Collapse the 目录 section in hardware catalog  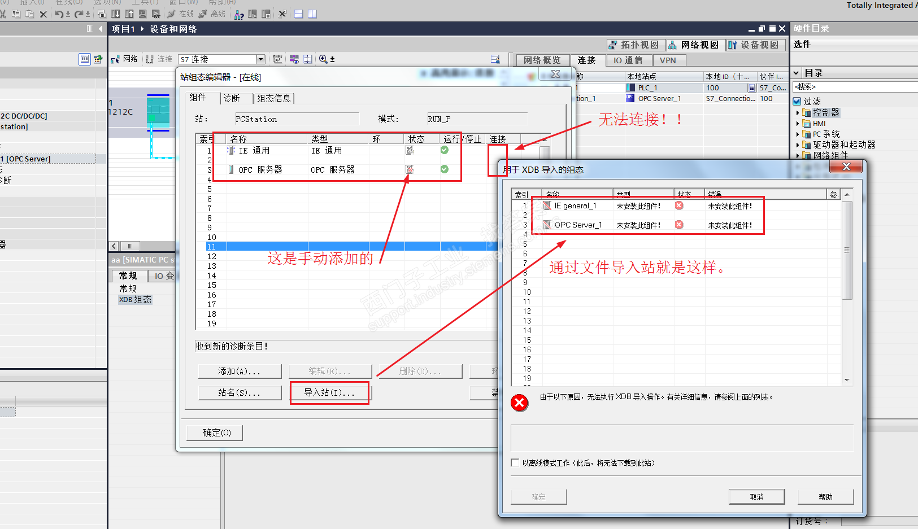tap(797, 73)
